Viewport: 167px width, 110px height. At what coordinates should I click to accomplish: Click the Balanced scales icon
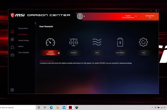74,42
